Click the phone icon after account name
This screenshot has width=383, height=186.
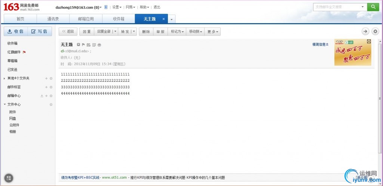click(x=106, y=7)
